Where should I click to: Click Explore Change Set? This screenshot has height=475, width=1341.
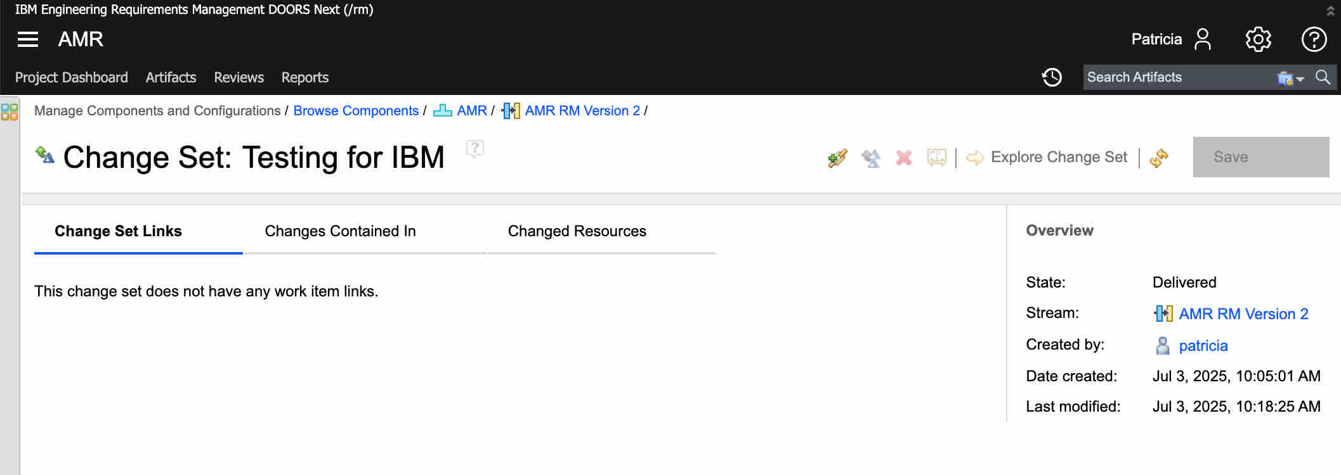[x=1059, y=157]
